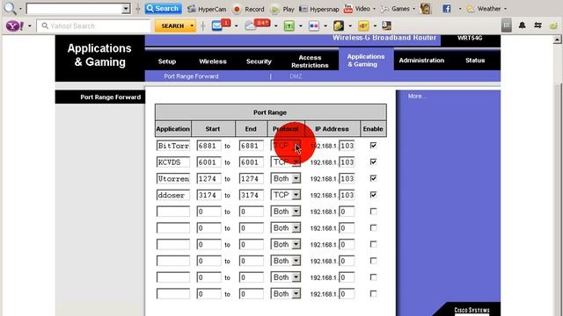Open the Protocol dropdown in the third empty row
The image size is (563, 316).
pos(285,244)
